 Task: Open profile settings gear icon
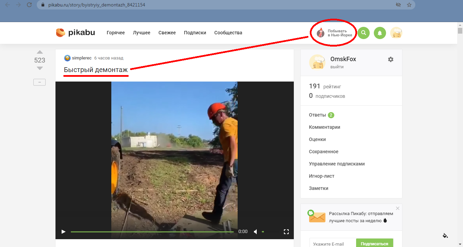click(x=390, y=59)
